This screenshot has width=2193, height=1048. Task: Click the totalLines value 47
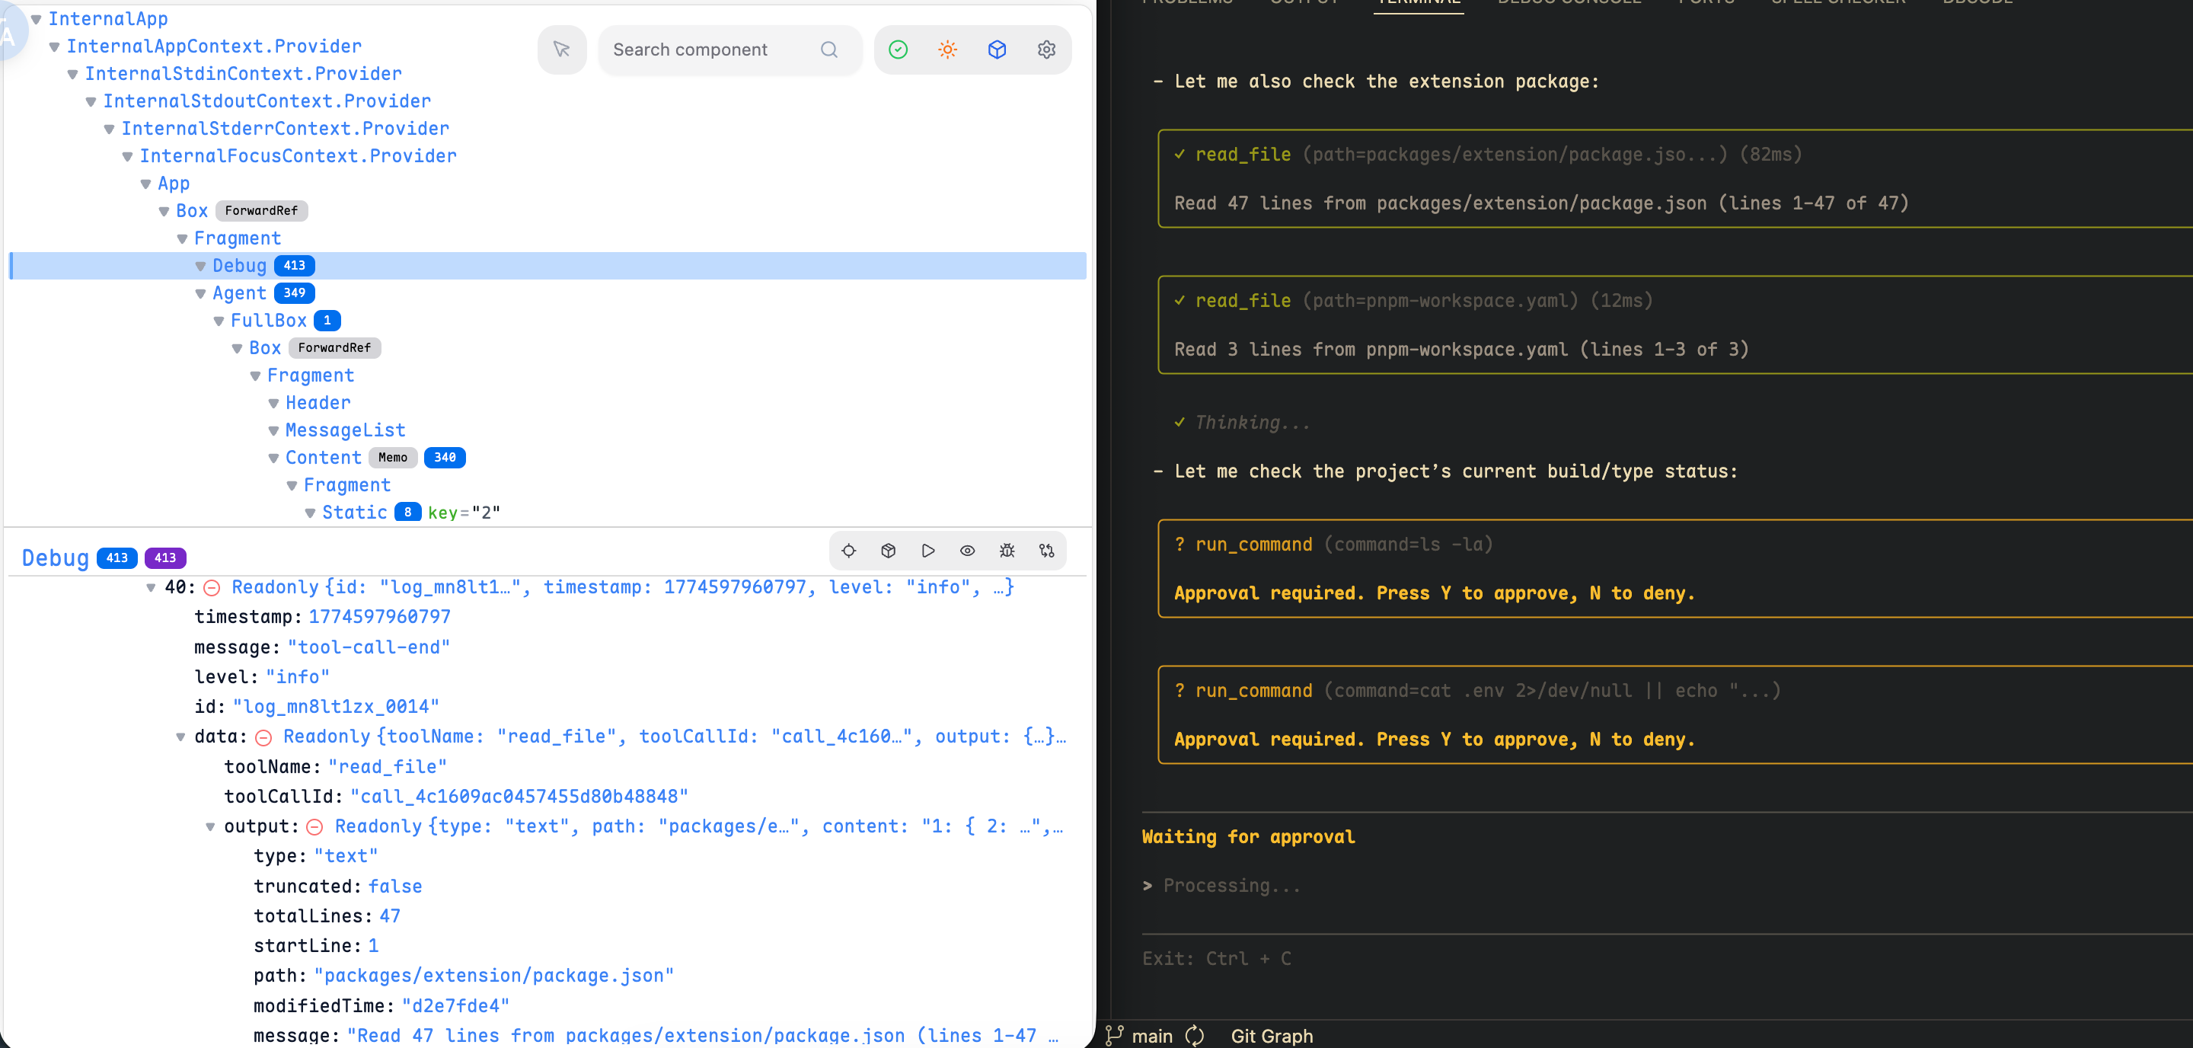pyautogui.click(x=390, y=916)
